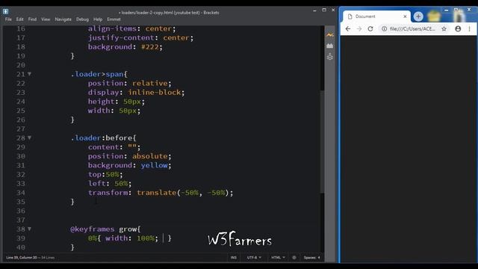Click the 'align-items' property on line 16

click(113, 28)
